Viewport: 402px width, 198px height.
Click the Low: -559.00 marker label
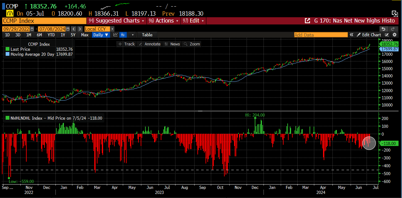pyautogui.click(x=21, y=181)
